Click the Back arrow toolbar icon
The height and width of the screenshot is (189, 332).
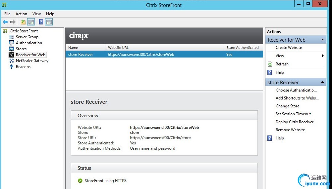pos(5,22)
